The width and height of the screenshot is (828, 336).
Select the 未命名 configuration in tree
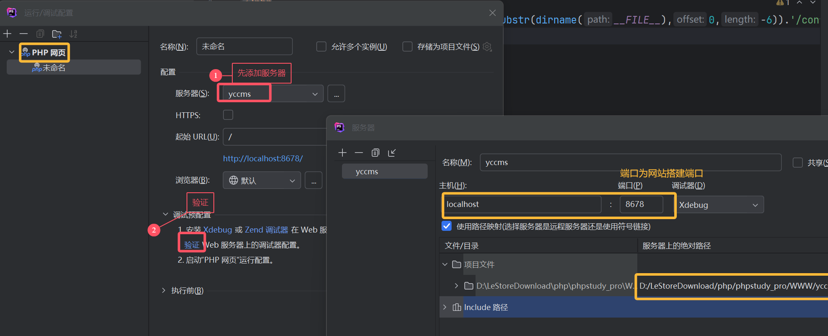54,68
